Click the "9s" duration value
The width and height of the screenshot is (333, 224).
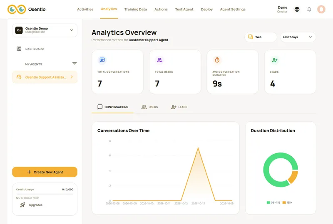pyautogui.click(x=217, y=84)
